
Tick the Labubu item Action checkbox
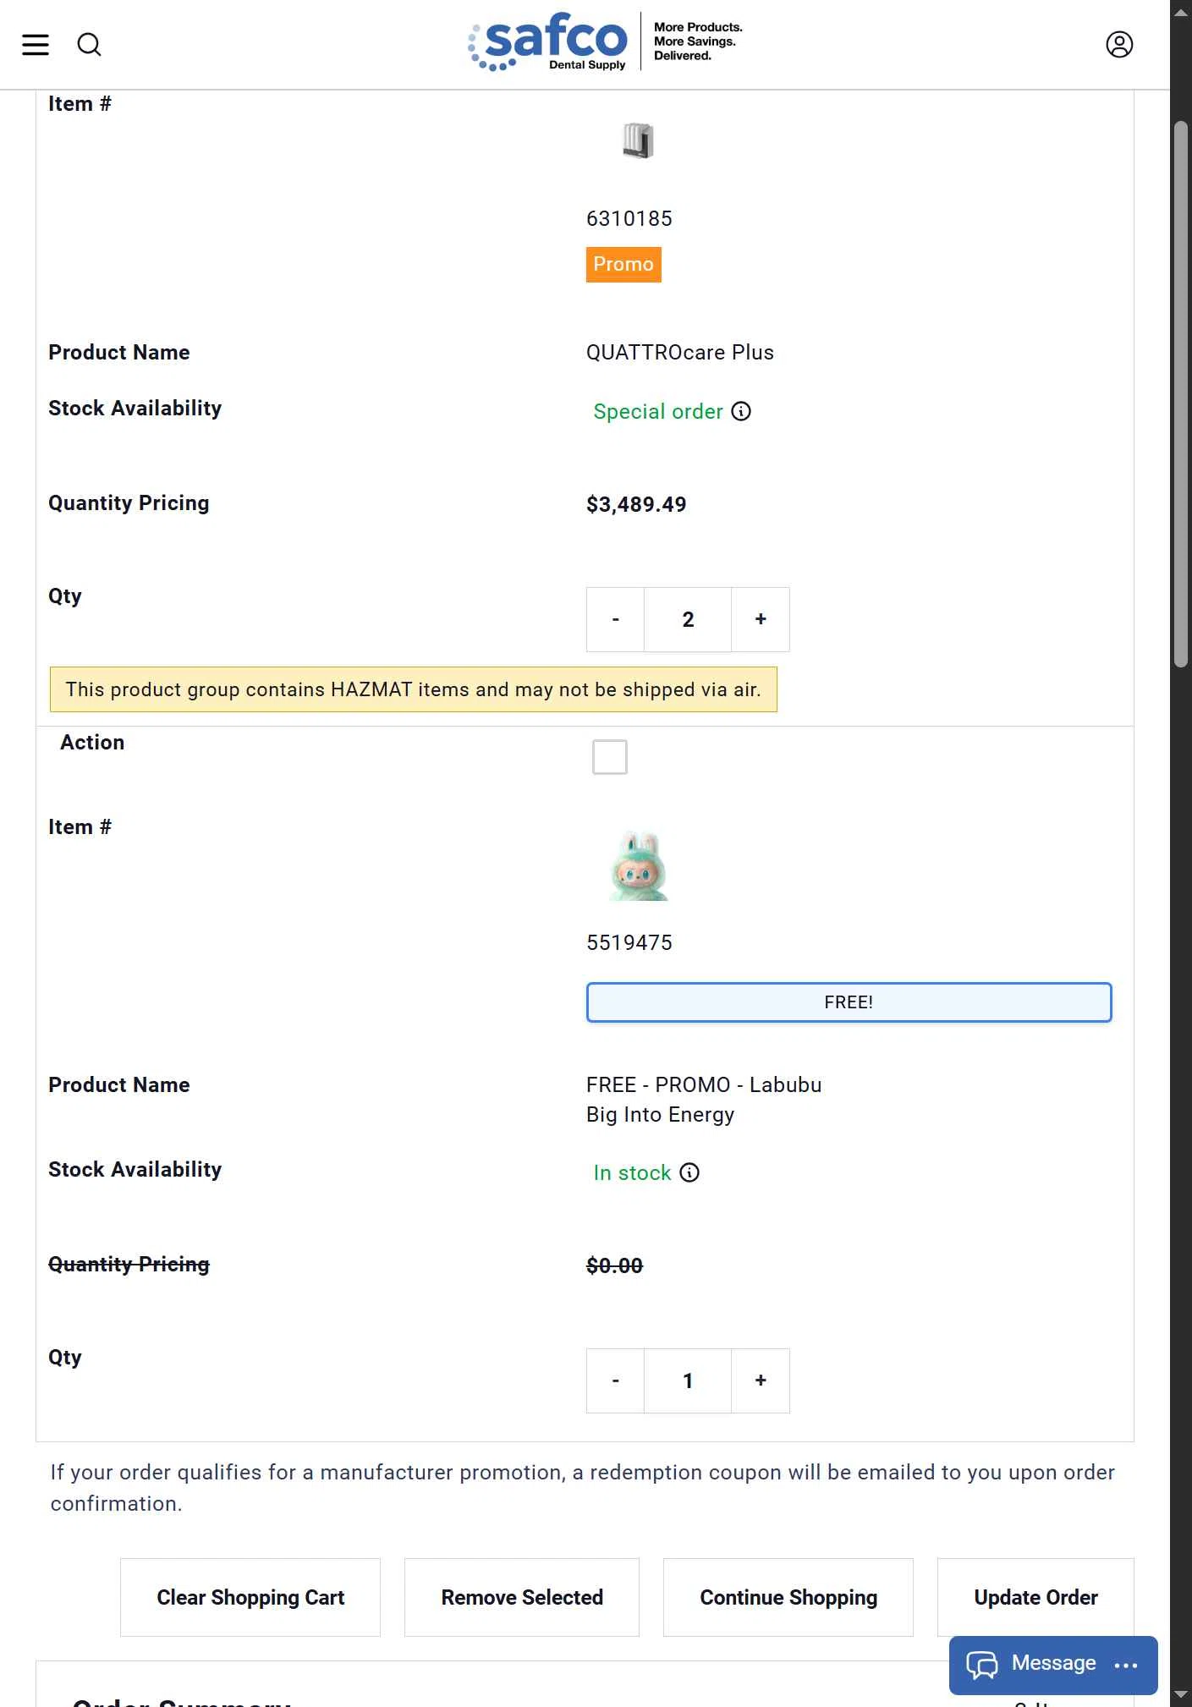[x=610, y=757]
